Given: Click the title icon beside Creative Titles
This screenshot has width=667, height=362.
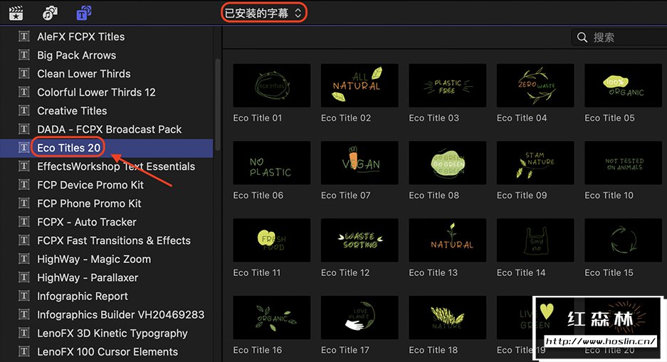Looking at the screenshot, I should pos(23,110).
